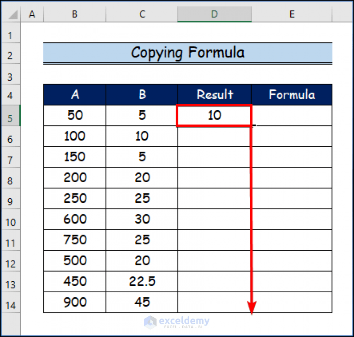
Task: Select row 14 header
Action: click(x=11, y=302)
